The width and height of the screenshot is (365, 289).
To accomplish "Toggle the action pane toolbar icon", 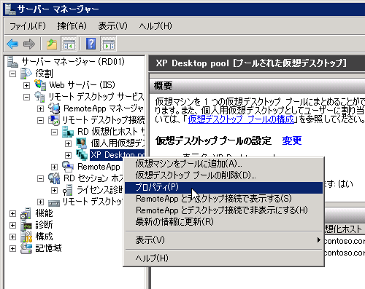I will click(108, 44).
